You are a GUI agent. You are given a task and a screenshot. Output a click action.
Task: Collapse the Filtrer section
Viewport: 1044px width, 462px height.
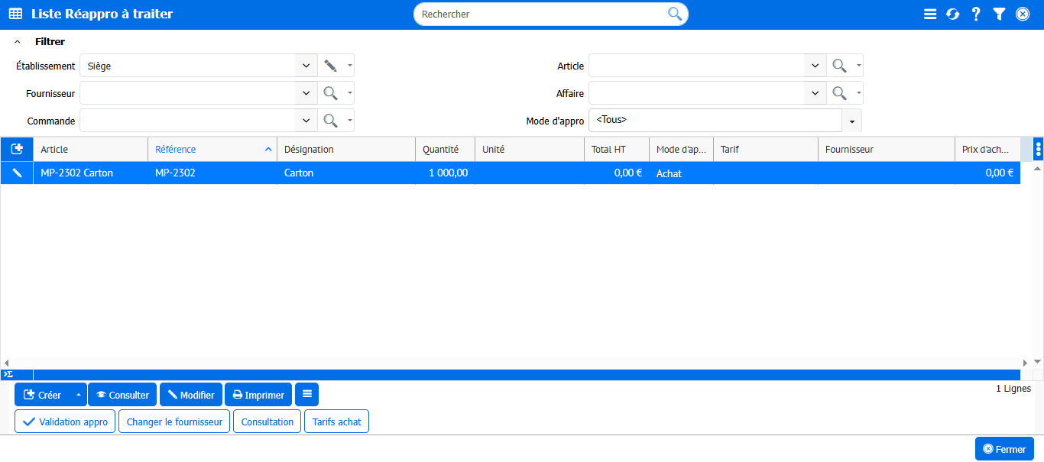pos(18,42)
